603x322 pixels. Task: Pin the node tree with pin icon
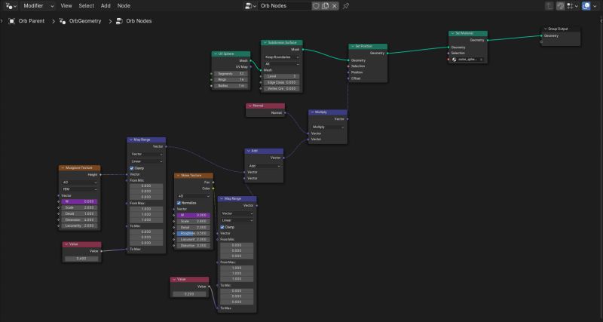coord(346,6)
